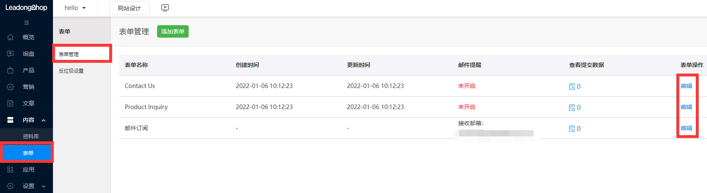707x193 pixels.
Task: Open 资料库 under 内容
Action: (31, 136)
